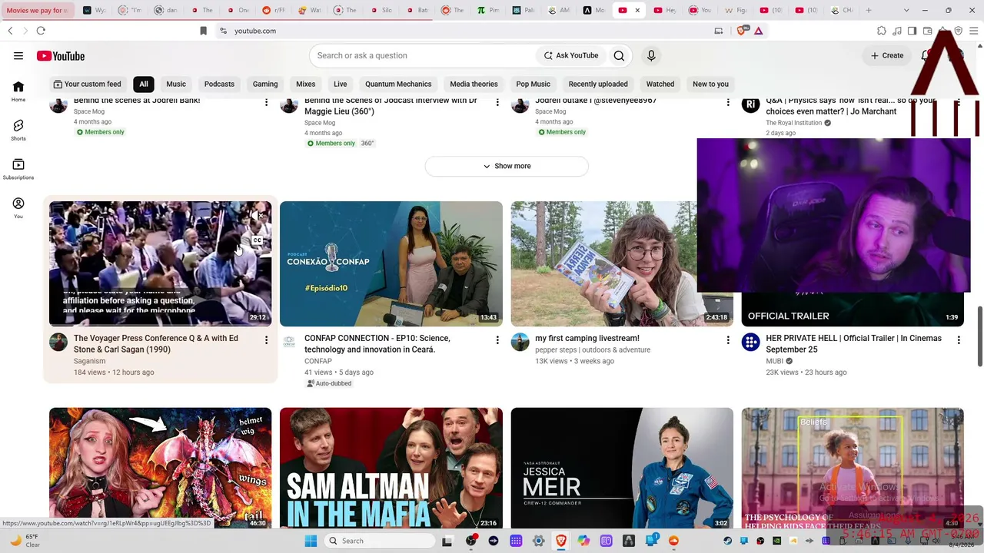The image size is (984, 553).
Task: Open Subscriptions in the YouTube sidebar
Action: click(18, 169)
